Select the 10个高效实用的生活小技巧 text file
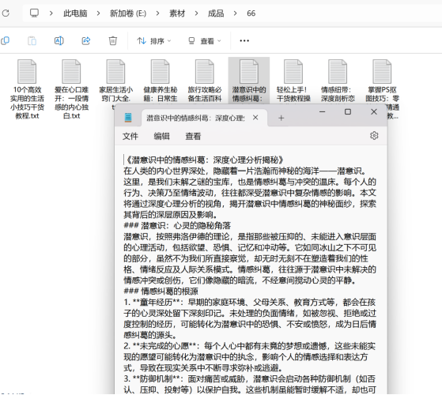The image size is (442, 395). (27, 89)
